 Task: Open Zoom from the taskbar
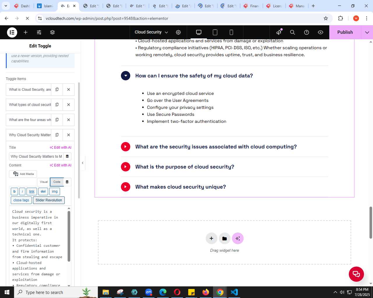tap(149, 292)
